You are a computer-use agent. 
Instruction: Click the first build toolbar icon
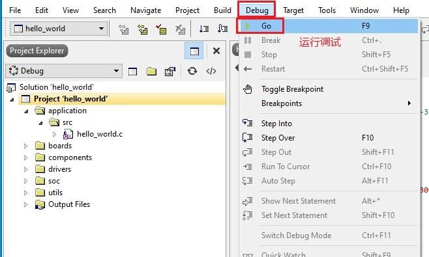(x=123, y=29)
